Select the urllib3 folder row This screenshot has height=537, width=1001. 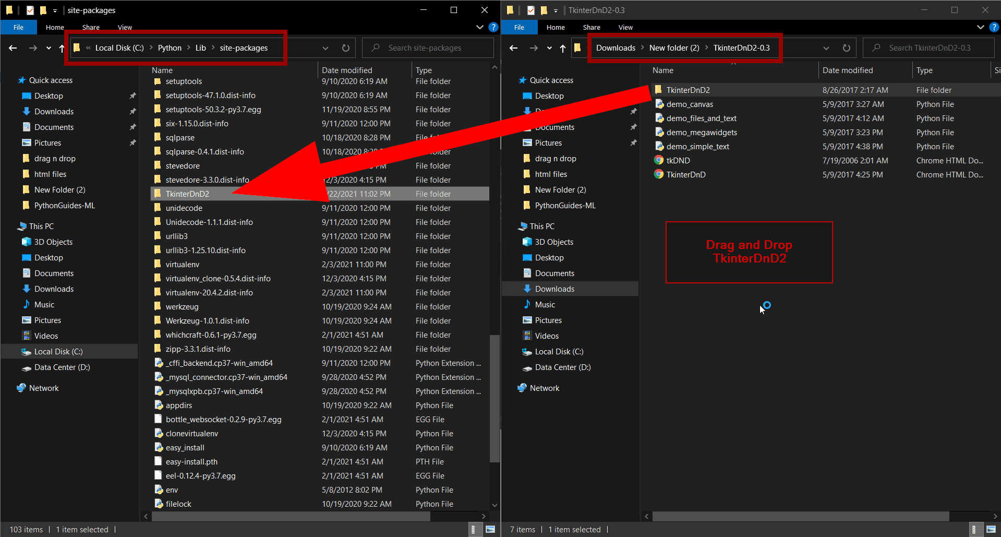(320, 236)
